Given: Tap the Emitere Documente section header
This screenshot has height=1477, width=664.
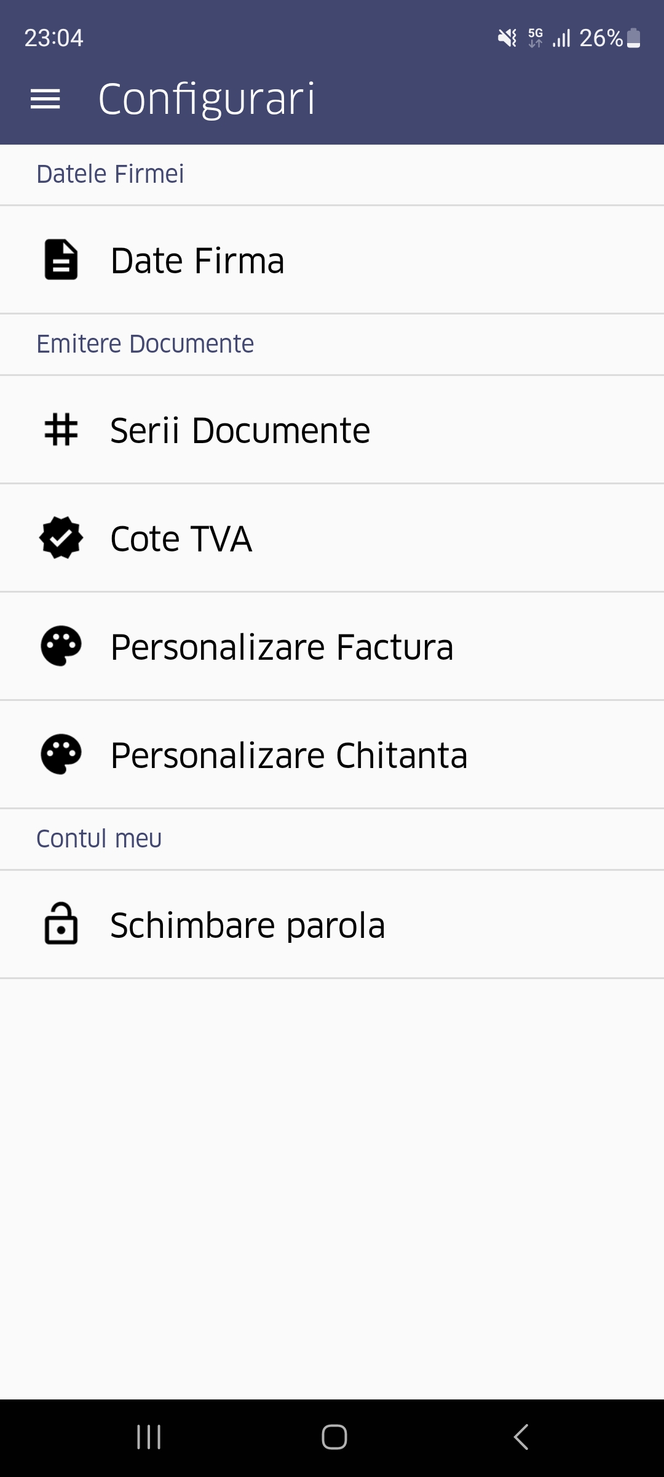Looking at the screenshot, I should 145,344.
